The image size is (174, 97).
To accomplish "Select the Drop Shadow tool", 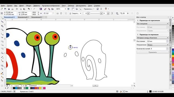I will point(2,65).
